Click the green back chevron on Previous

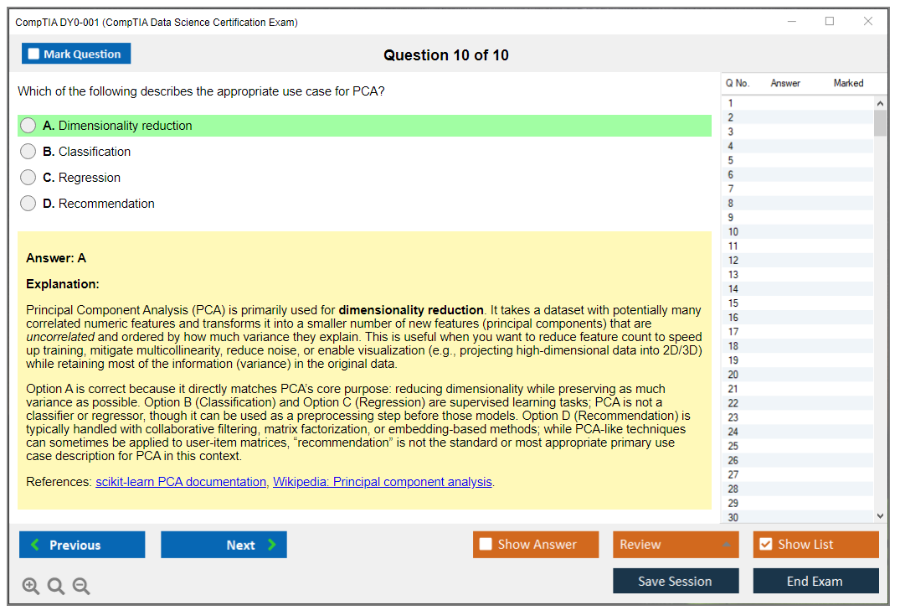tap(33, 544)
